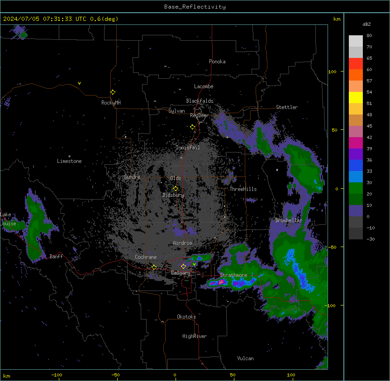Click the dBZ legend heading

(366, 24)
